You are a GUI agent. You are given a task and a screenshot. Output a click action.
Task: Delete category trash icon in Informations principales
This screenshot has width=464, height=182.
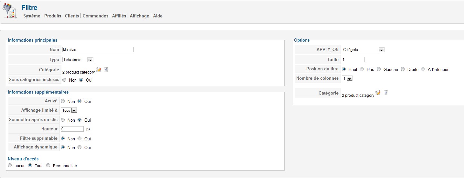pyautogui.click(x=106, y=69)
